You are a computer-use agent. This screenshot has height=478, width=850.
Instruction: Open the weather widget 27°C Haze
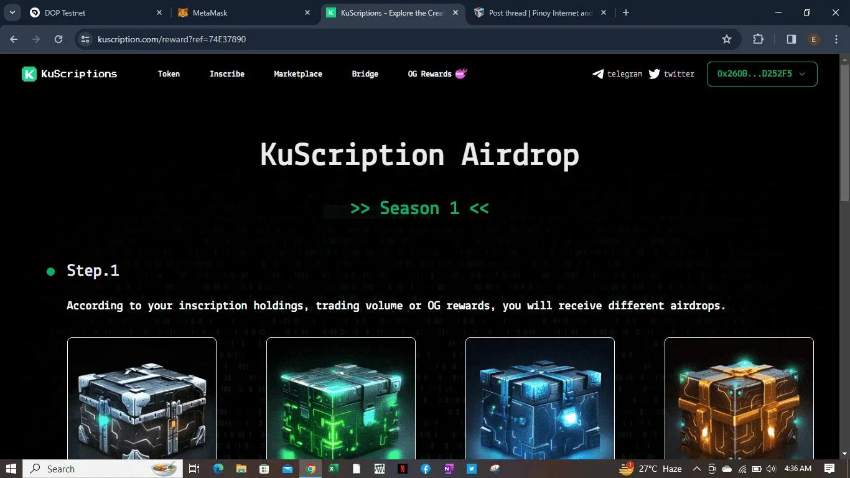click(650, 469)
